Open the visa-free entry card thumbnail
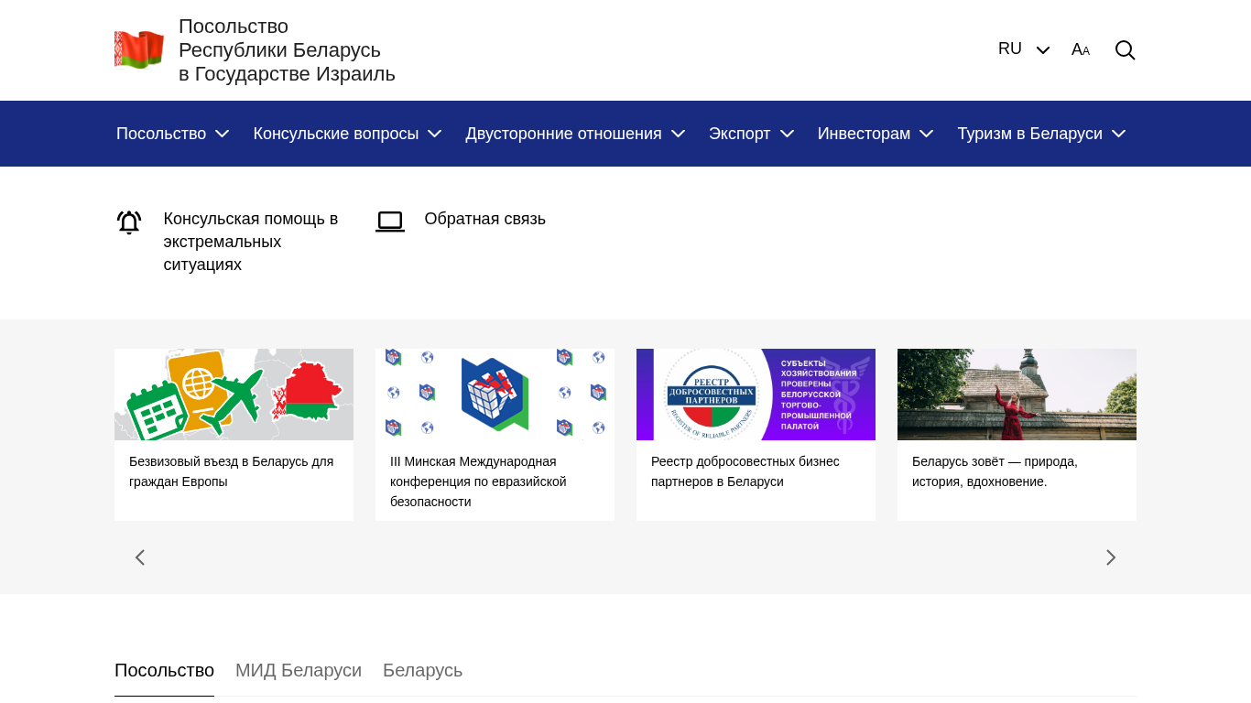Screen dimensions: 1251x703 [234, 395]
